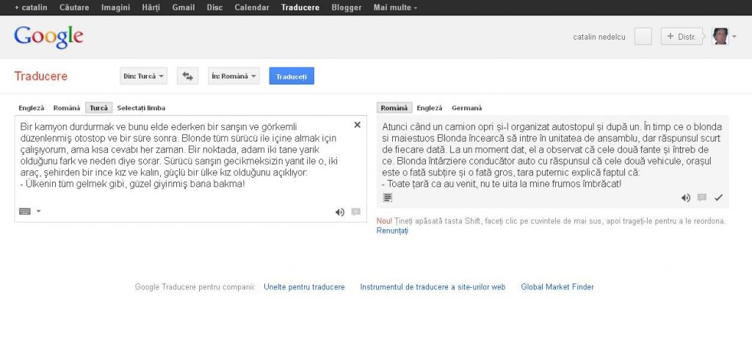This screenshot has width=752, height=340.
Task: Switch target language to Germană
Action: (466, 108)
